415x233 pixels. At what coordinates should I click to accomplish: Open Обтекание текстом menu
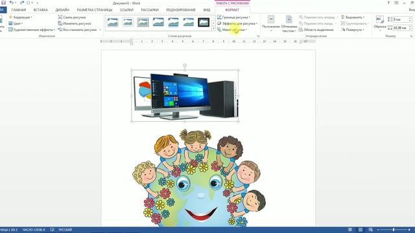pos(289,24)
